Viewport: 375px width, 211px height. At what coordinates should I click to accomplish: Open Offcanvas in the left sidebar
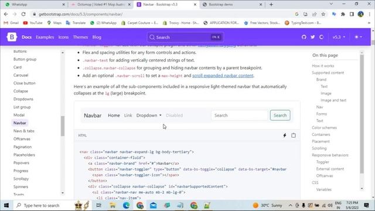(22, 139)
